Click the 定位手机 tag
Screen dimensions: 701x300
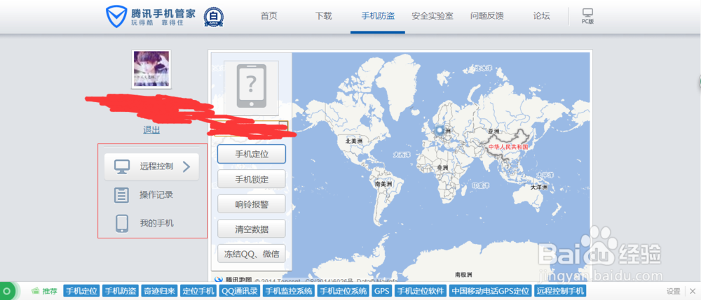coord(198,292)
